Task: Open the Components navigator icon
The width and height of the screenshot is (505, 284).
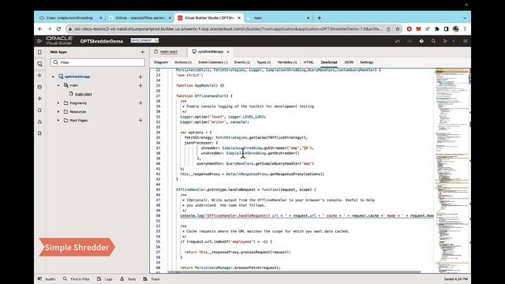Action: point(39,110)
